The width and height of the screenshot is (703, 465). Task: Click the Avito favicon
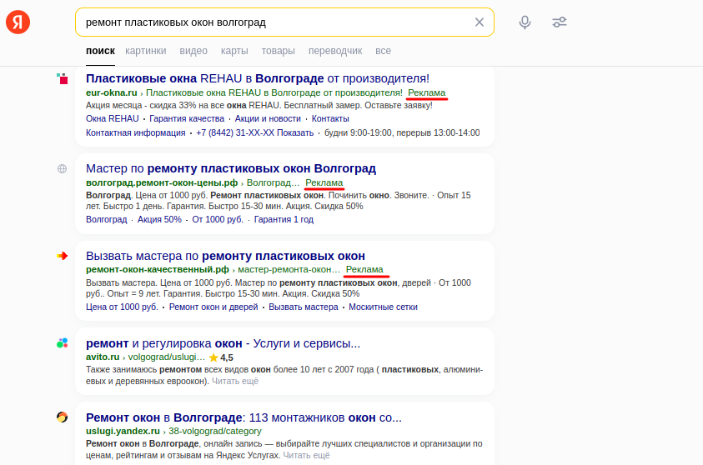[x=63, y=343]
